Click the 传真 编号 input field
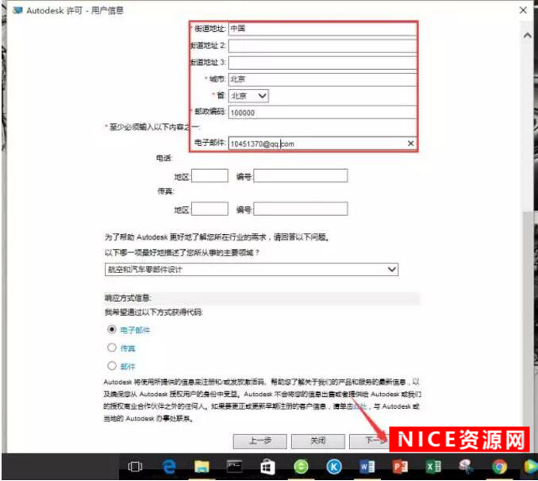538x481 pixels. tap(301, 209)
